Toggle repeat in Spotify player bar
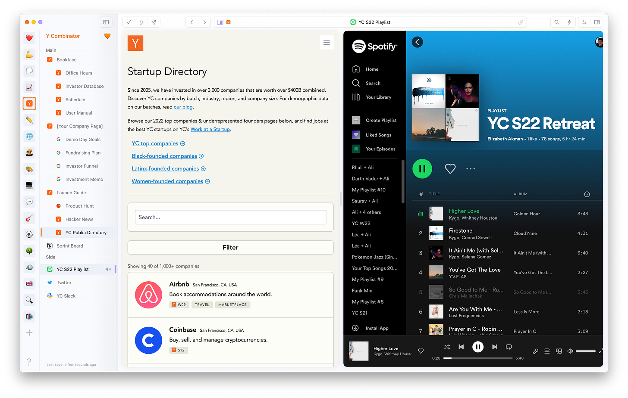 pos(509,347)
